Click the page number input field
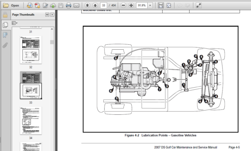The image size is (251, 151). 103,5
